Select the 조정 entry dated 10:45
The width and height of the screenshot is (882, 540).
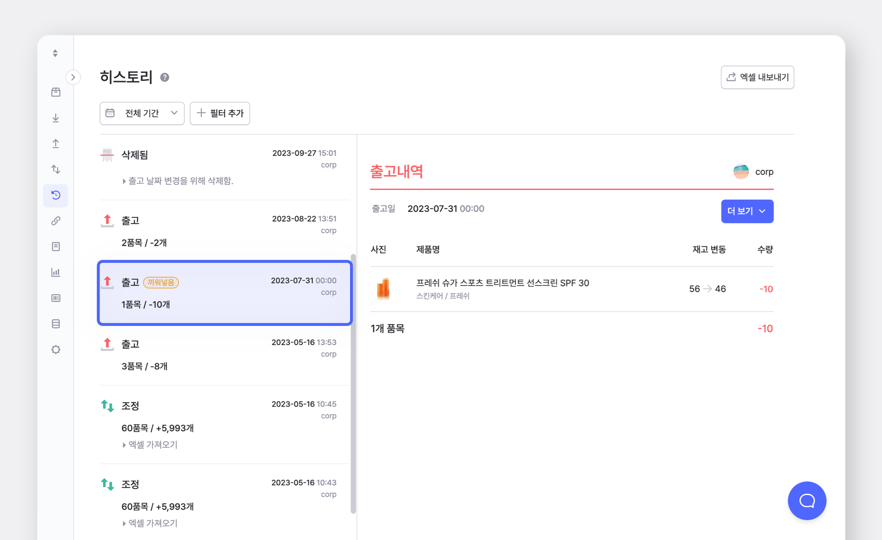[x=224, y=424]
